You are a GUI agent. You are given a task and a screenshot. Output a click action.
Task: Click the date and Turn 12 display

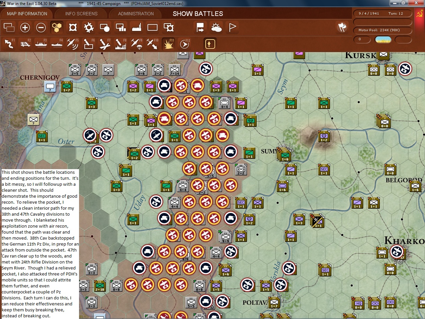point(382,14)
